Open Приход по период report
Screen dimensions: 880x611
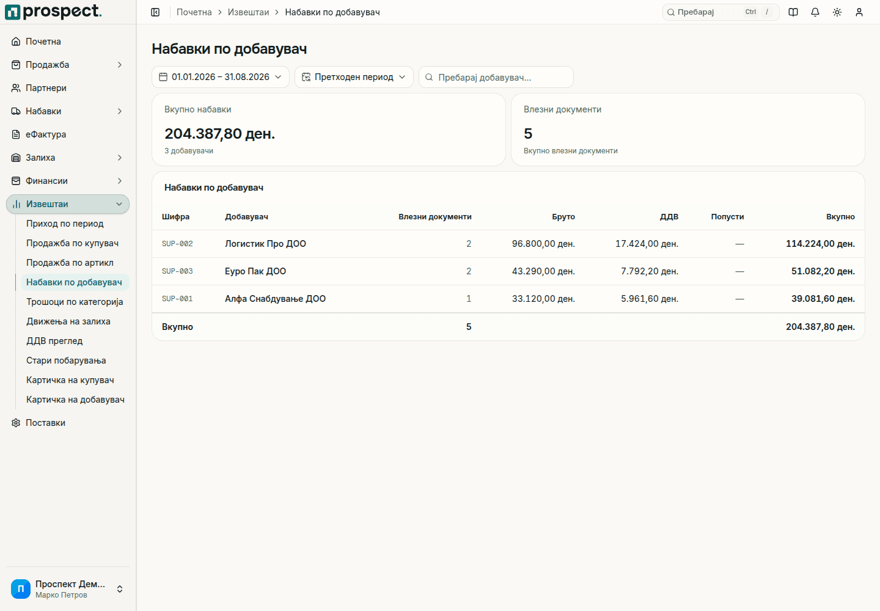pos(65,224)
